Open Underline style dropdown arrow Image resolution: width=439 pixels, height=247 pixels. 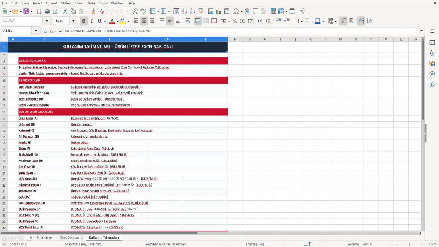(105, 21)
